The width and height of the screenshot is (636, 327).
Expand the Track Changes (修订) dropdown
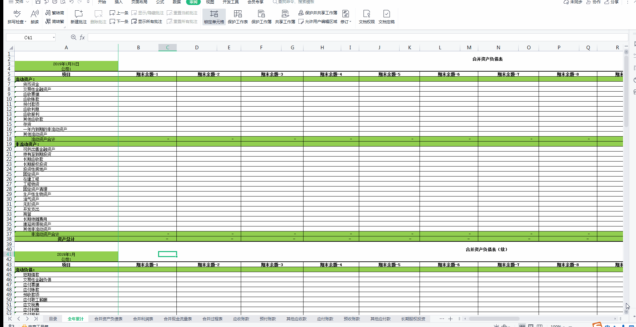pos(346,22)
